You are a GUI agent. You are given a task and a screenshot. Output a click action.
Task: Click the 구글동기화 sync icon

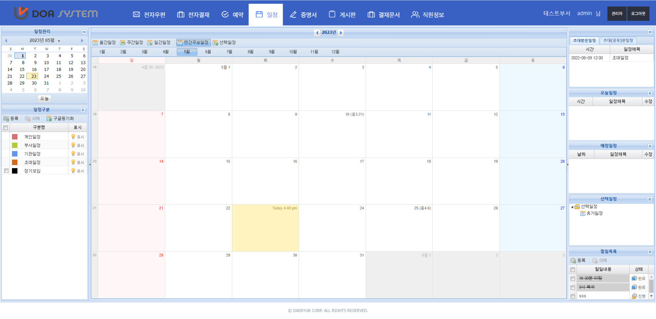click(49, 119)
